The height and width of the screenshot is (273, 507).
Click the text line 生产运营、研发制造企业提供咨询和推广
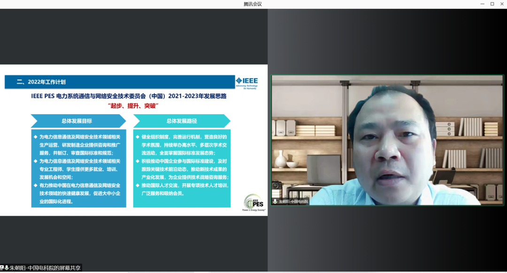tap(80, 145)
